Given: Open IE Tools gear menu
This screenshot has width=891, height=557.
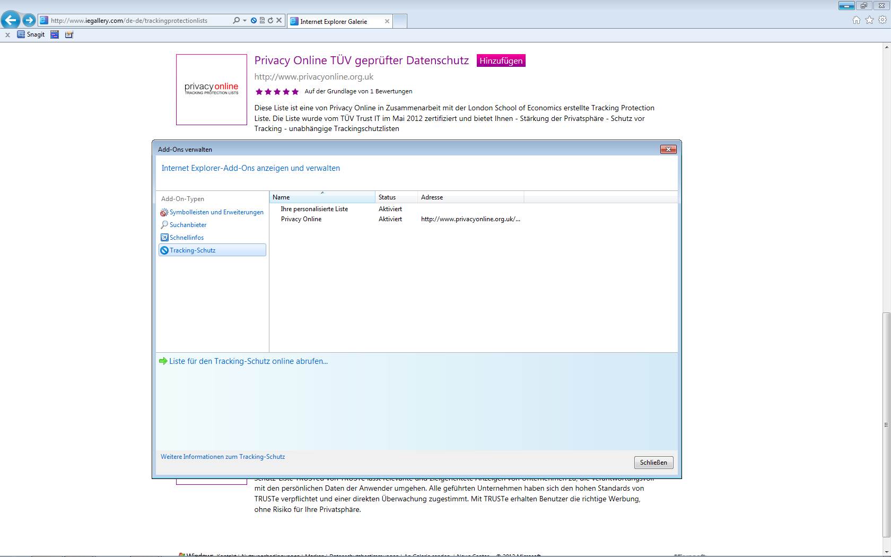Looking at the screenshot, I should [883, 20].
